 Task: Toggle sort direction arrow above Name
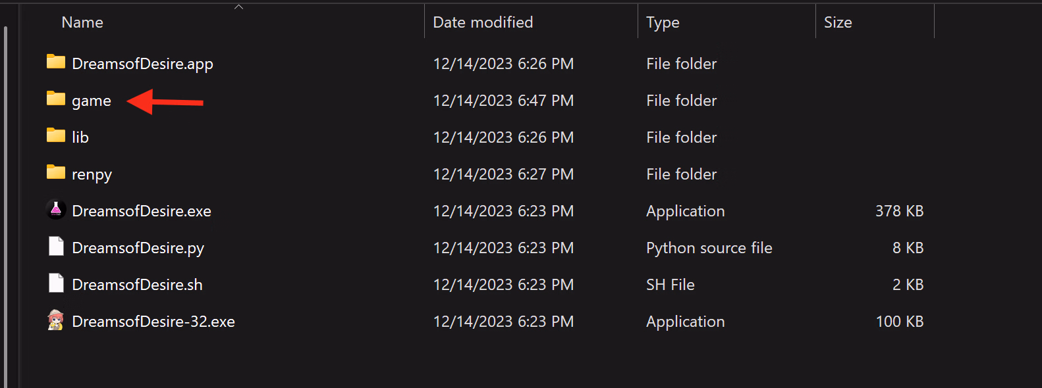click(239, 7)
